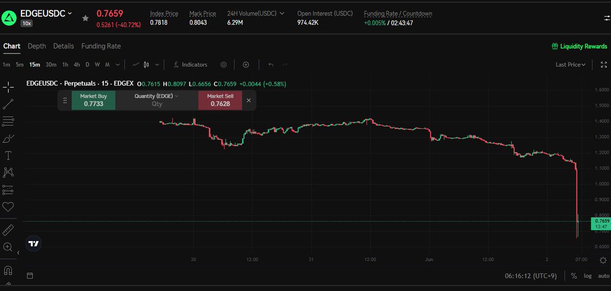
Task: Toggle percent scale mode
Action: pyautogui.click(x=574, y=276)
